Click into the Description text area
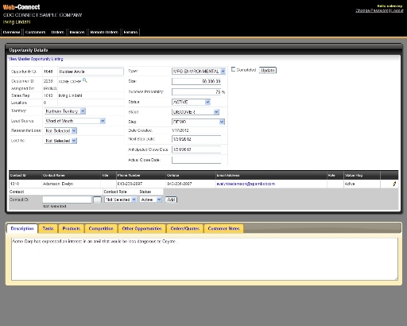Screen dimensions: 407x326 tap(204, 259)
